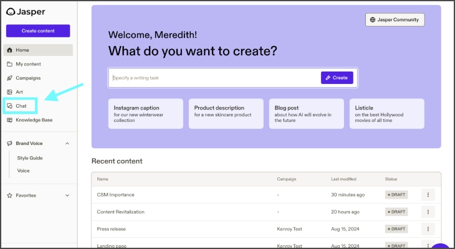Collapse the Brand Voice section
This screenshot has height=249, width=455.
coord(67,144)
